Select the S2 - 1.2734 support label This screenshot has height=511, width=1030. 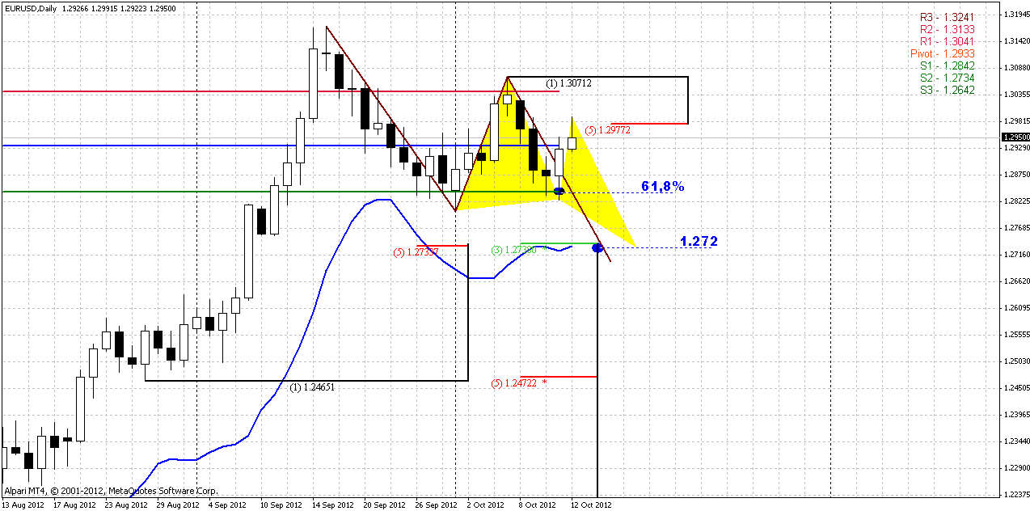[947, 78]
